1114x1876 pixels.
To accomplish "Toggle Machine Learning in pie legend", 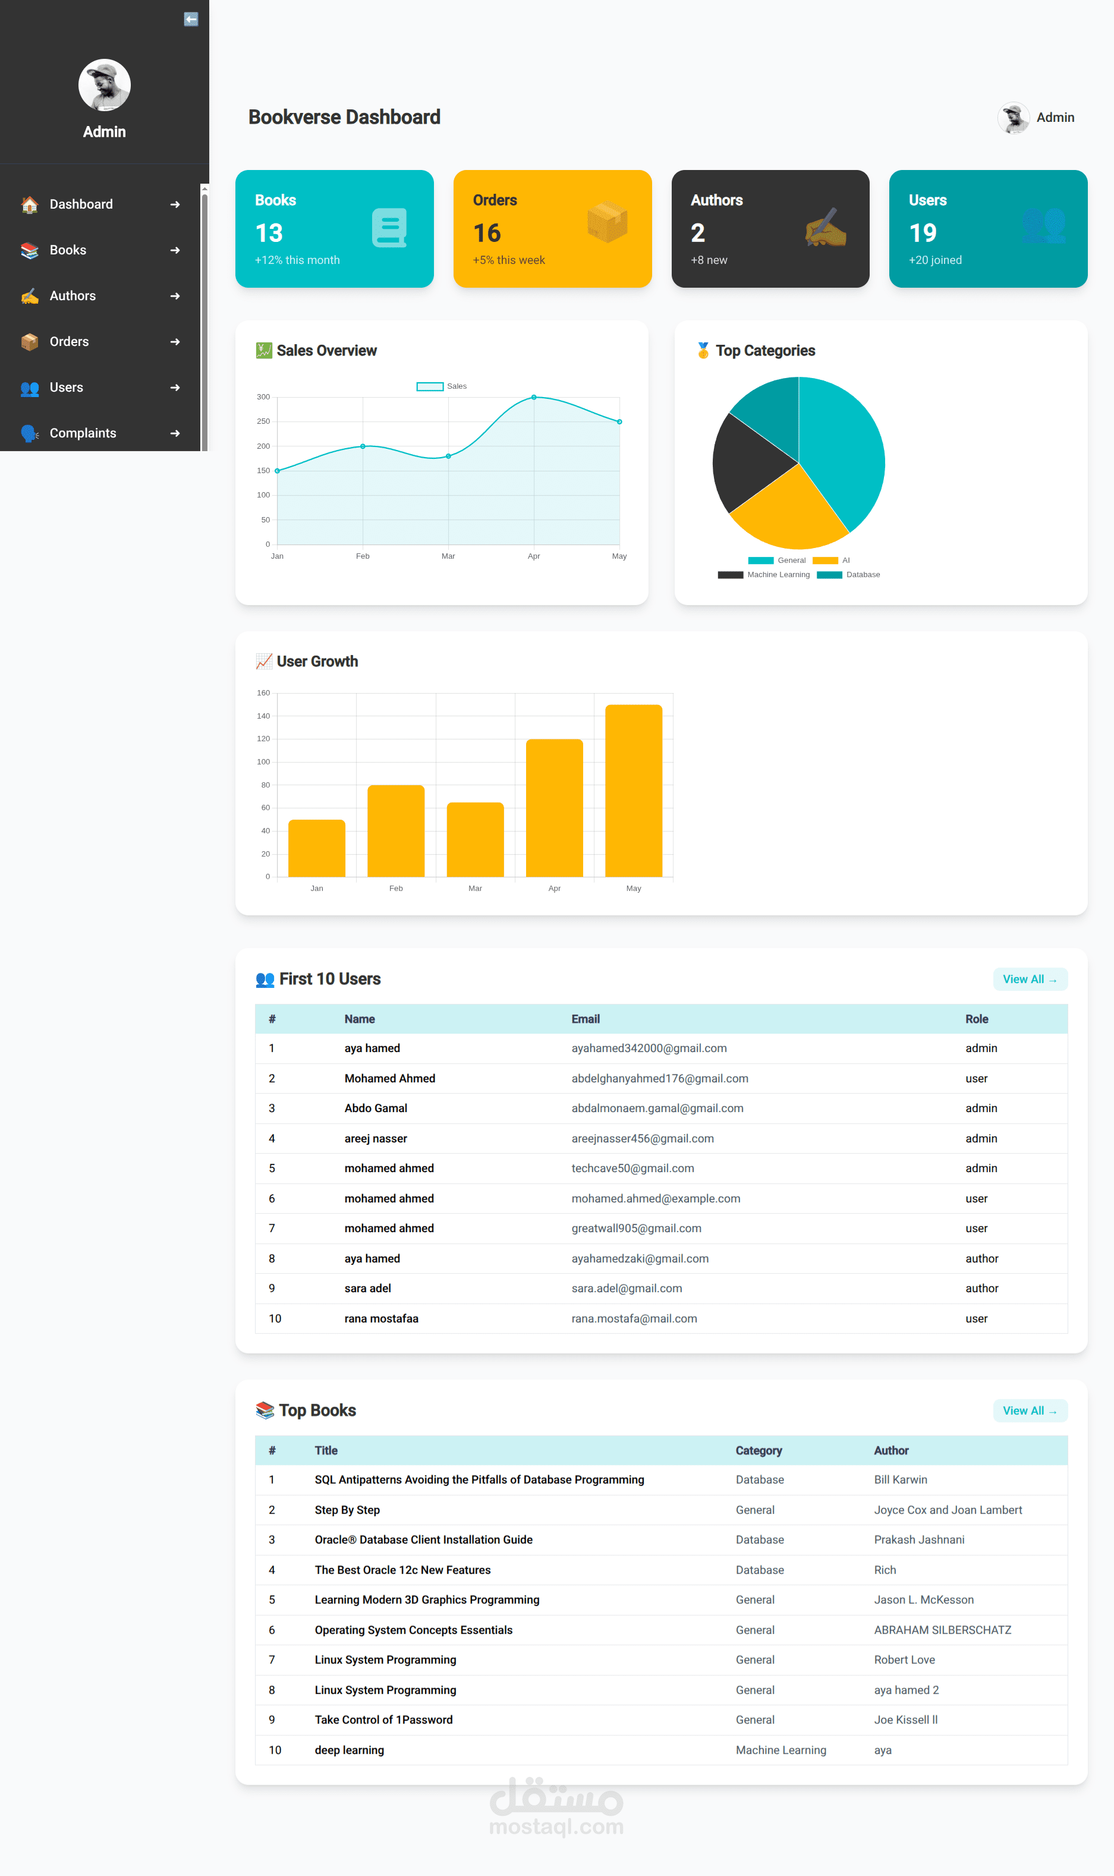I will [763, 575].
